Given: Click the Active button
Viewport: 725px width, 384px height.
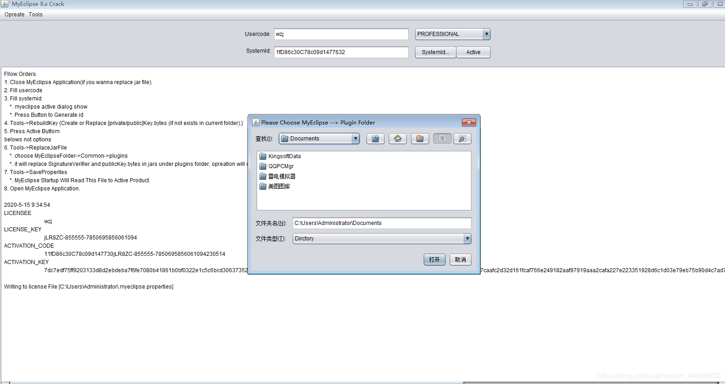Looking at the screenshot, I should 473,52.
